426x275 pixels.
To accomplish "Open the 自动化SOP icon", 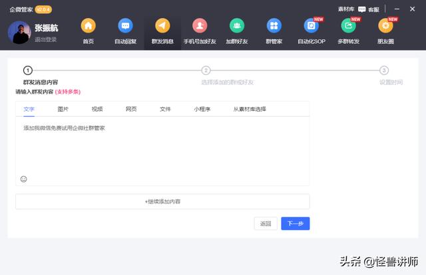I will [312, 26].
